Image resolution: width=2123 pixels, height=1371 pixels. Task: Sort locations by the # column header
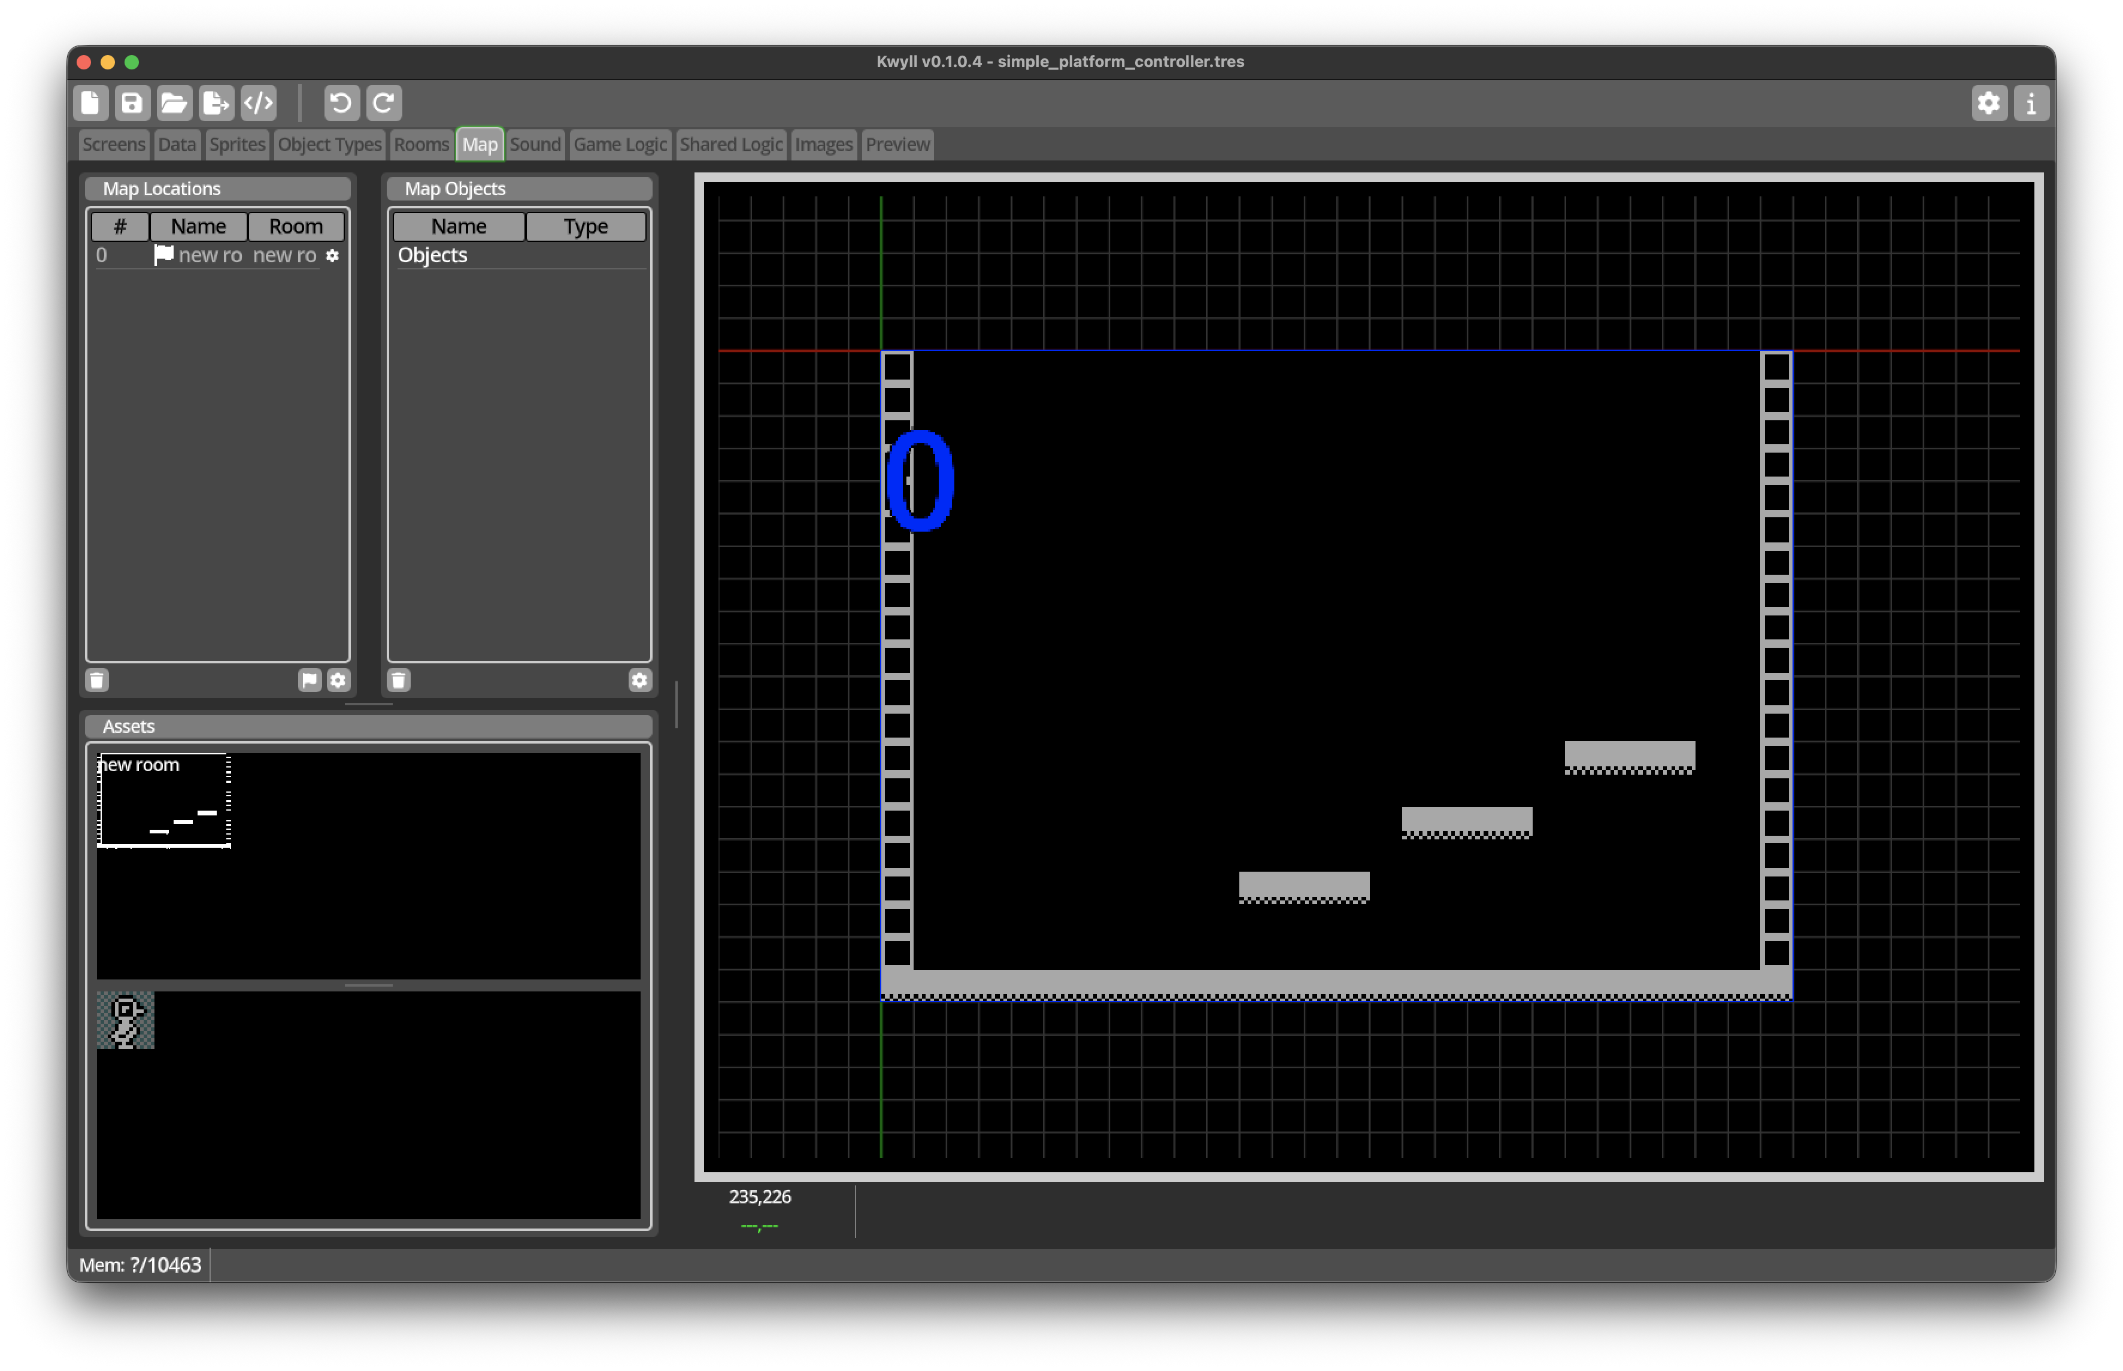[120, 226]
